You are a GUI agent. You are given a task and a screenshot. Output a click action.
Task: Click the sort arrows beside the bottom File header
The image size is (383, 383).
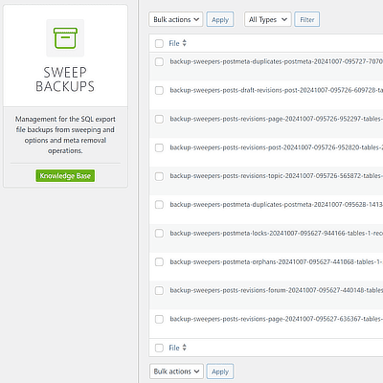[x=184, y=348]
